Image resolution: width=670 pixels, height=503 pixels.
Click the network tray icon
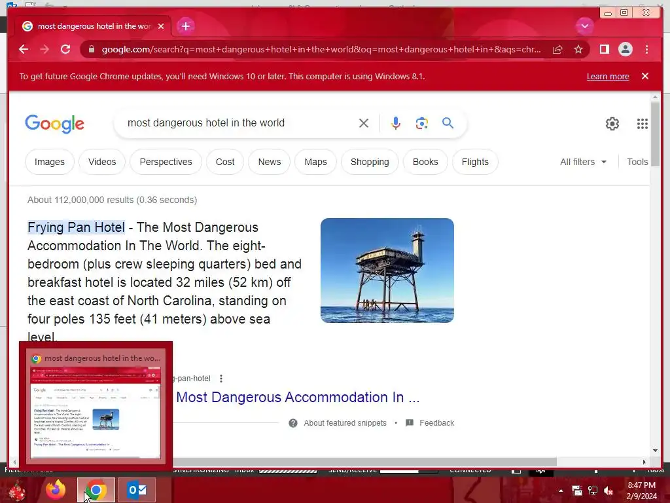[x=593, y=491]
